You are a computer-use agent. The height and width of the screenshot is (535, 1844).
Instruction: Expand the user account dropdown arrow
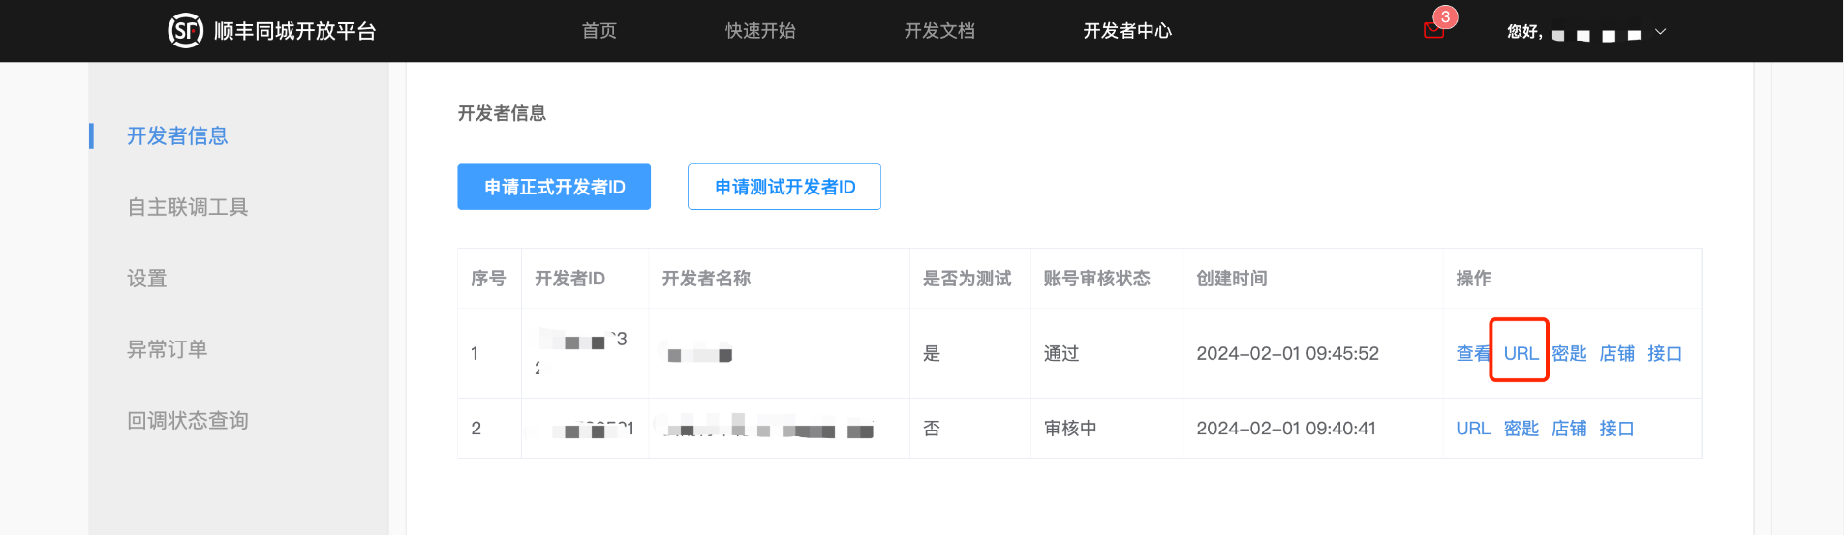click(x=1660, y=32)
